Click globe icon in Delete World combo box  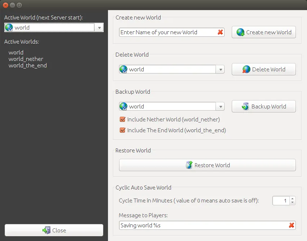tap(123, 69)
